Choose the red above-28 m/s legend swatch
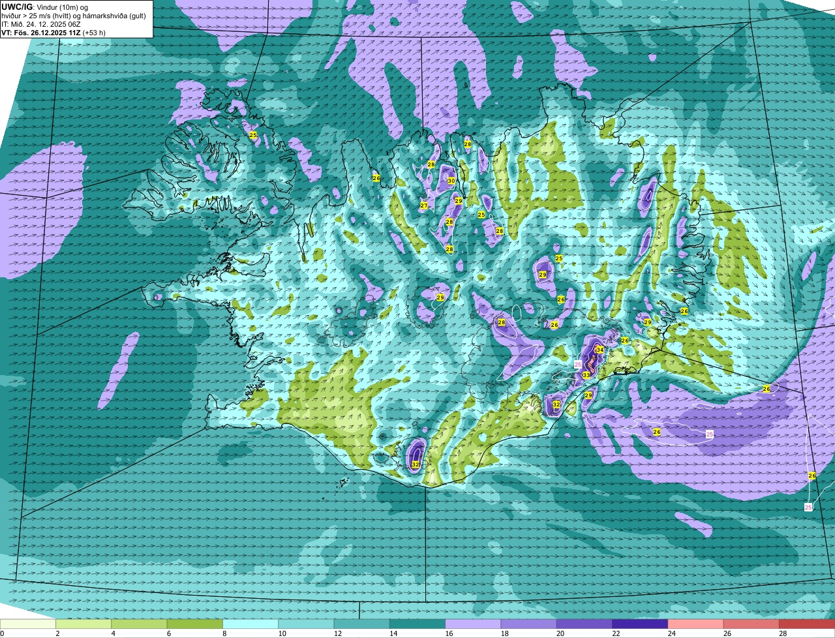Viewport: 835px width, 638px height. point(807,624)
